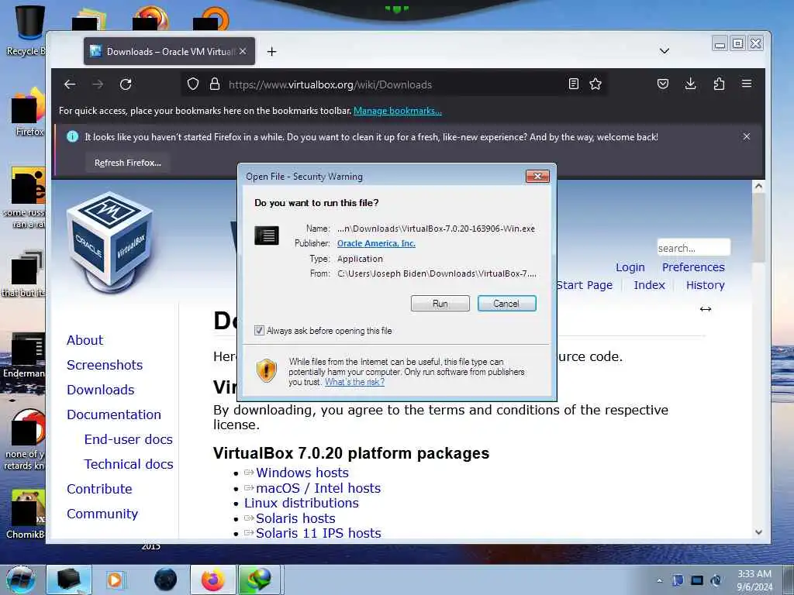Open Firefox downloads arrow icon

(690, 84)
